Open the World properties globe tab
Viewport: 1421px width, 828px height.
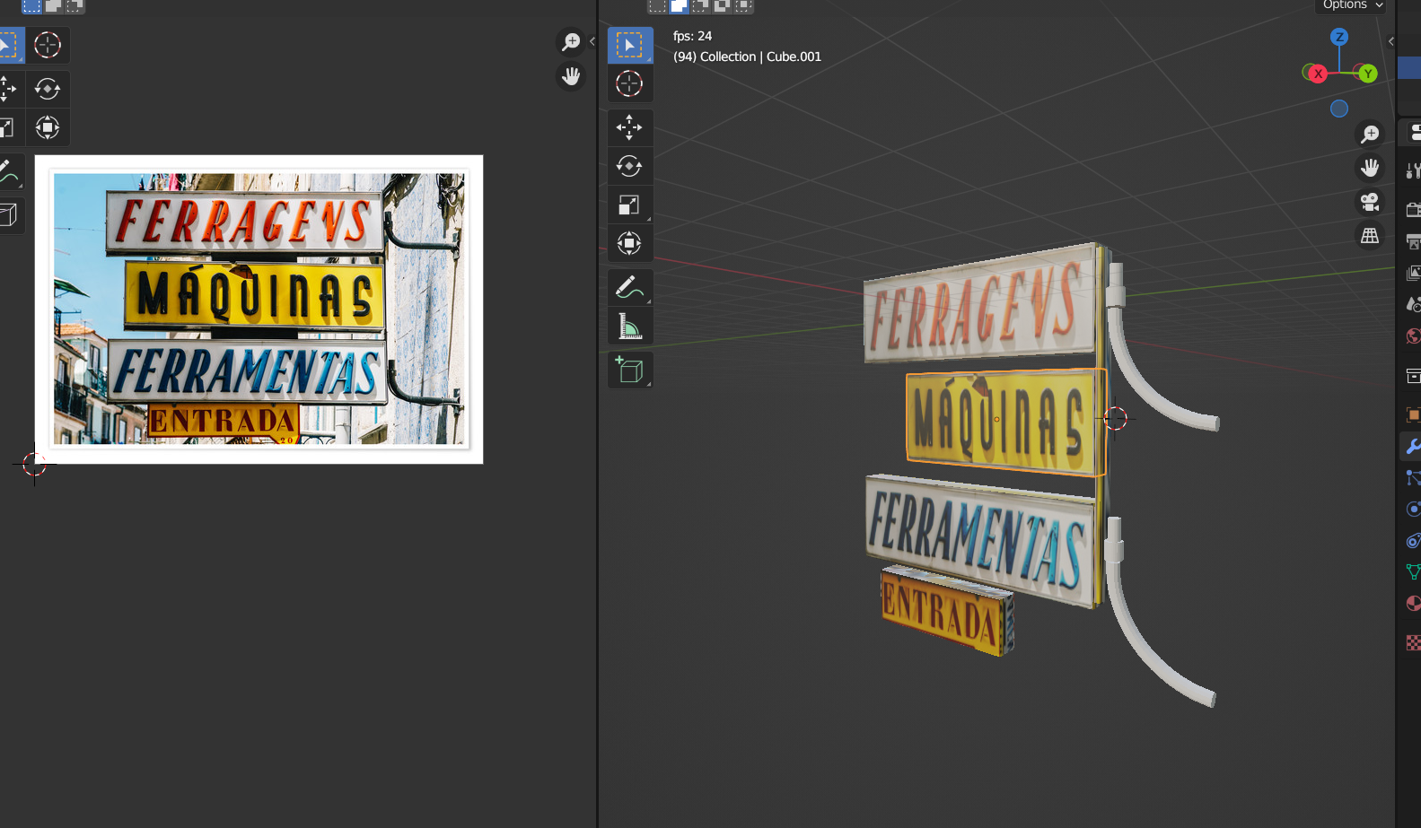click(1413, 336)
